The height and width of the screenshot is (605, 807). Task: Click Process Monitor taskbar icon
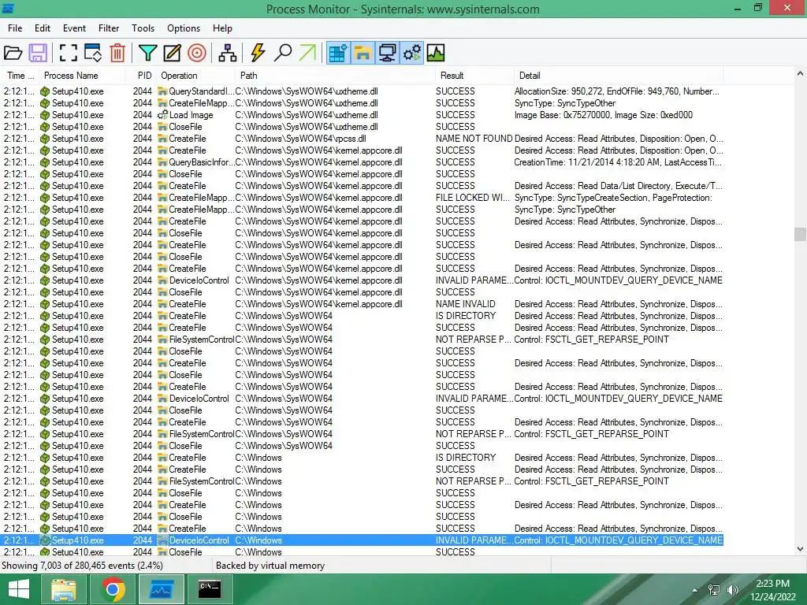[161, 589]
